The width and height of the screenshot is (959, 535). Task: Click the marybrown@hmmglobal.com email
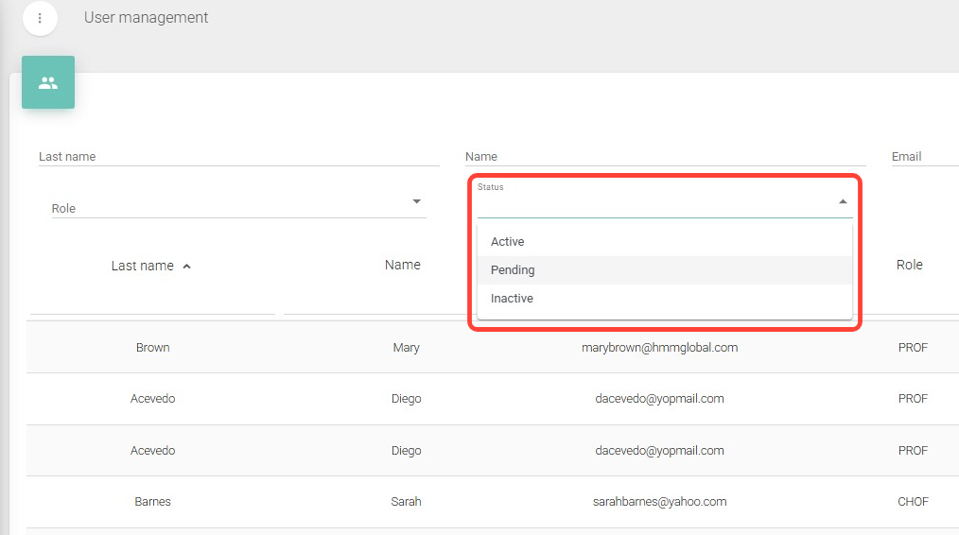point(659,347)
